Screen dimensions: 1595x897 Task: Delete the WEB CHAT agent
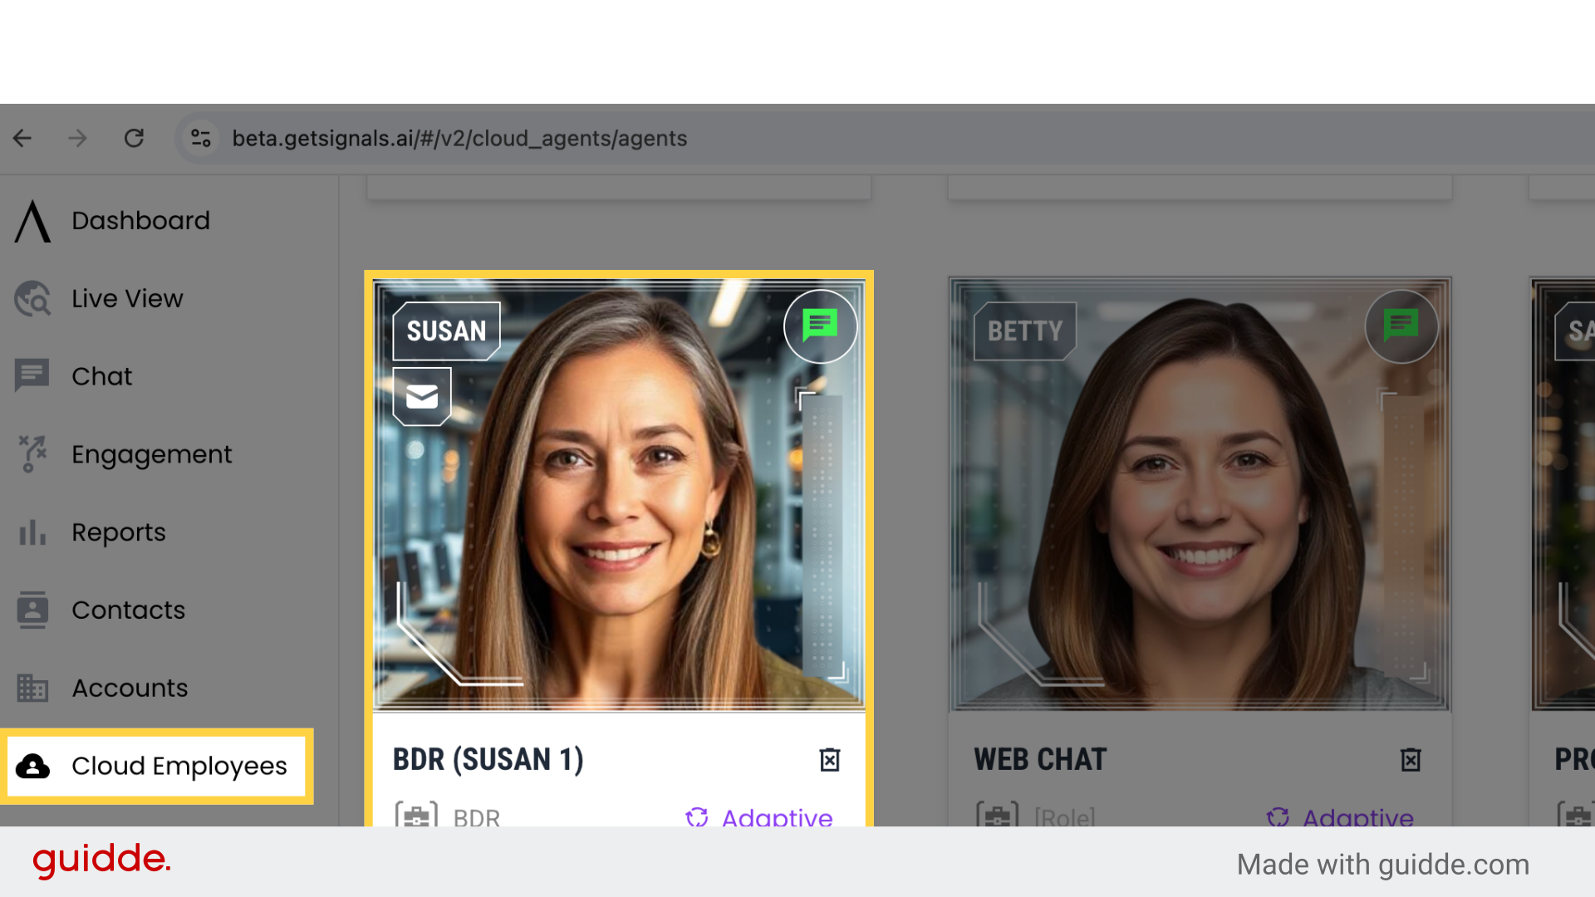coord(1411,760)
